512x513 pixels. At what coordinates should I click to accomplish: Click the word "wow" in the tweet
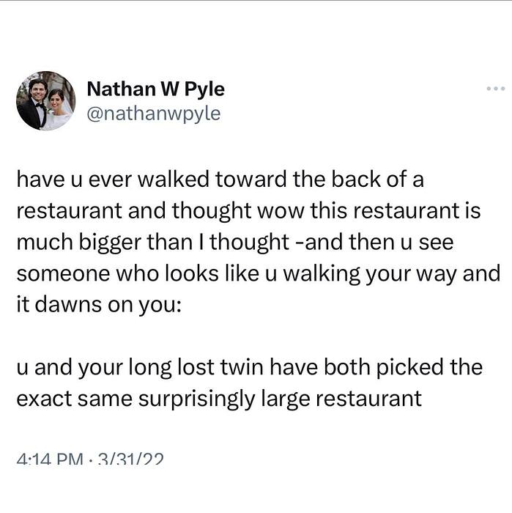275,210
